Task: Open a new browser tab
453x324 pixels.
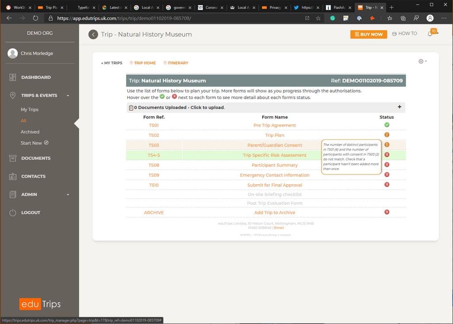Action: click(x=392, y=8)
